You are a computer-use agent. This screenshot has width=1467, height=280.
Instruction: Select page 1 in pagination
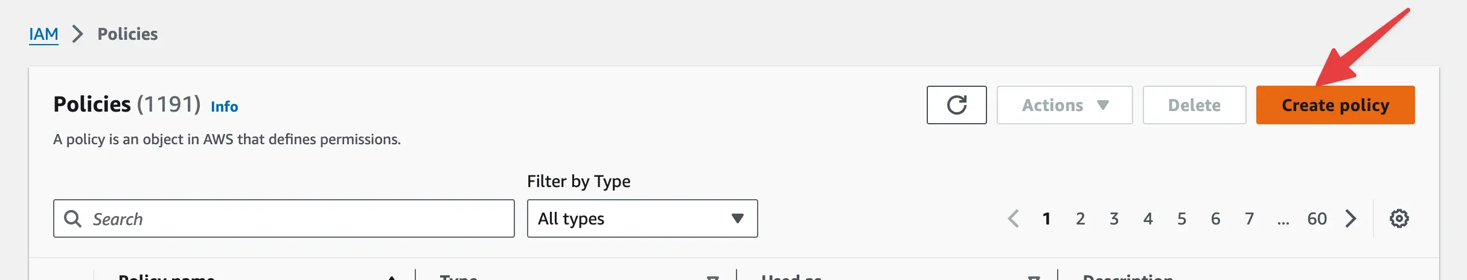[x=1047, y=218]
